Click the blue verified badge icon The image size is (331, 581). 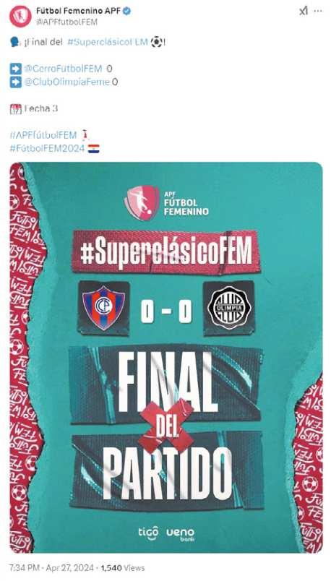(x=126, y=12)
